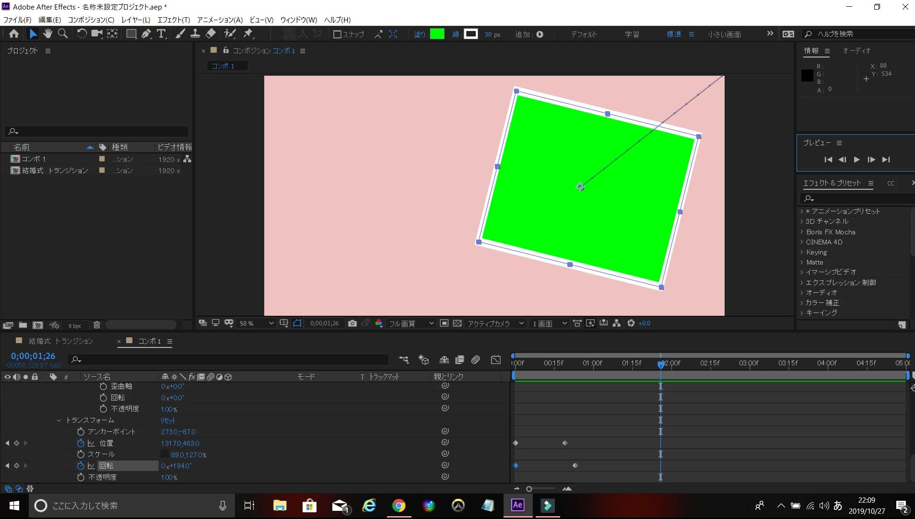Click the reset exposure icon in viewer
This screenshot has width=915, height=519.
coord(631,323)
